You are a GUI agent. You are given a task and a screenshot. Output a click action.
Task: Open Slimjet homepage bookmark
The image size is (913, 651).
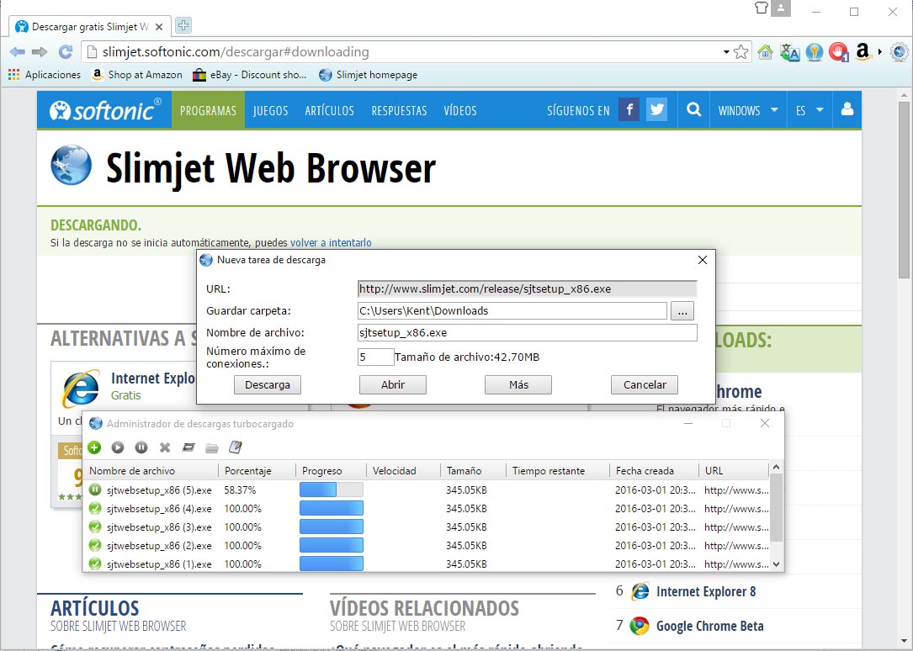[x=368, y=75]
